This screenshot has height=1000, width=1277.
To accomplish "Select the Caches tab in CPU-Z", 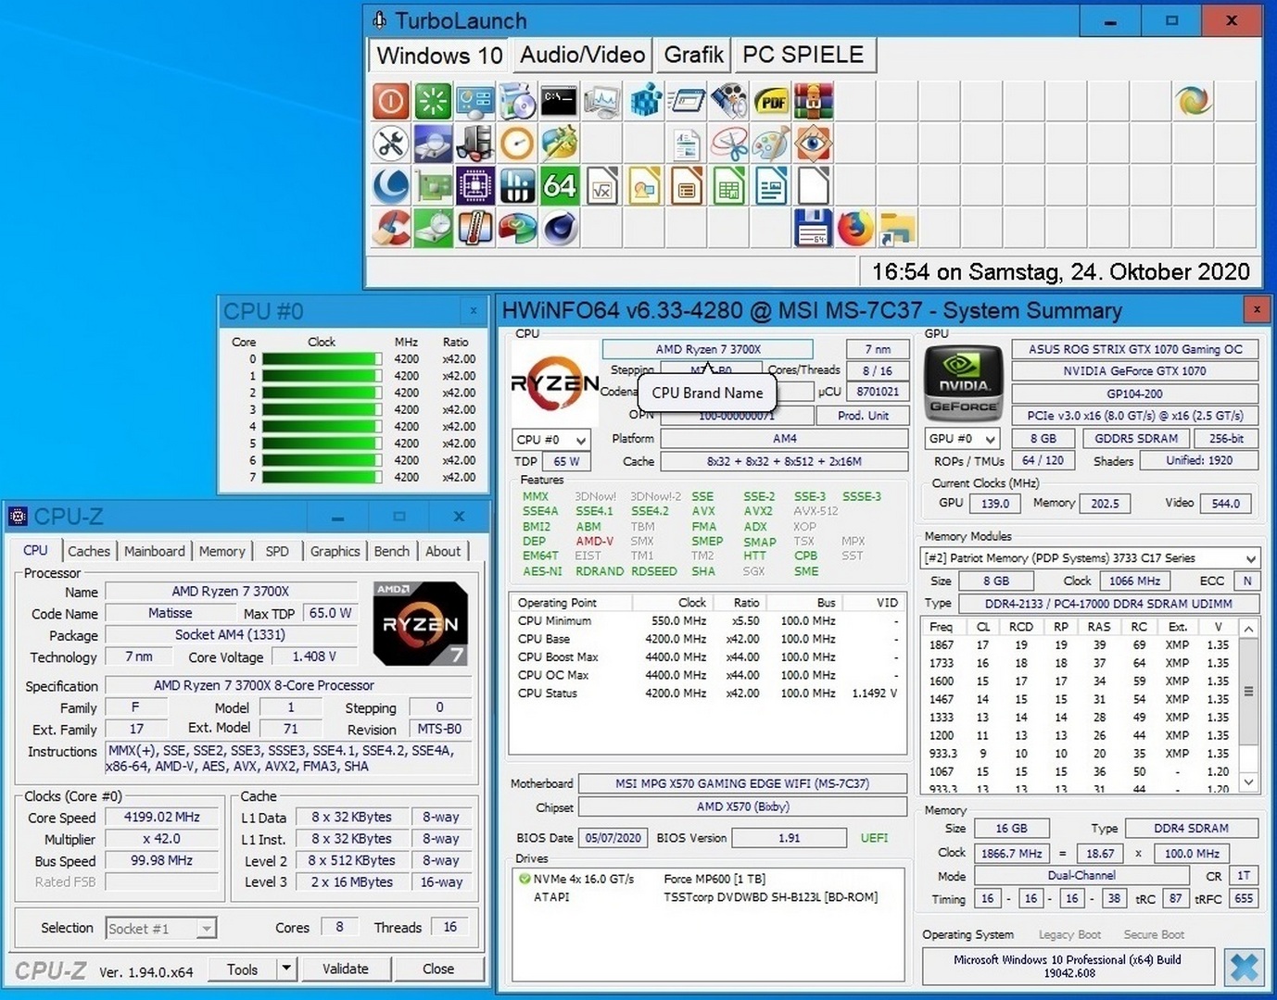I will point(89,551).
